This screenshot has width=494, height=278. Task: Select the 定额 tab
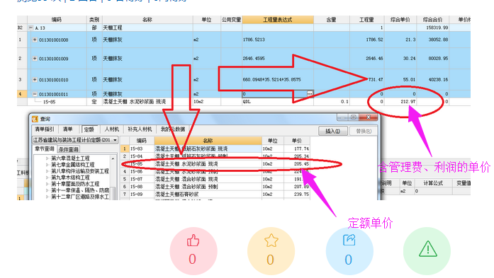(89, 129)
